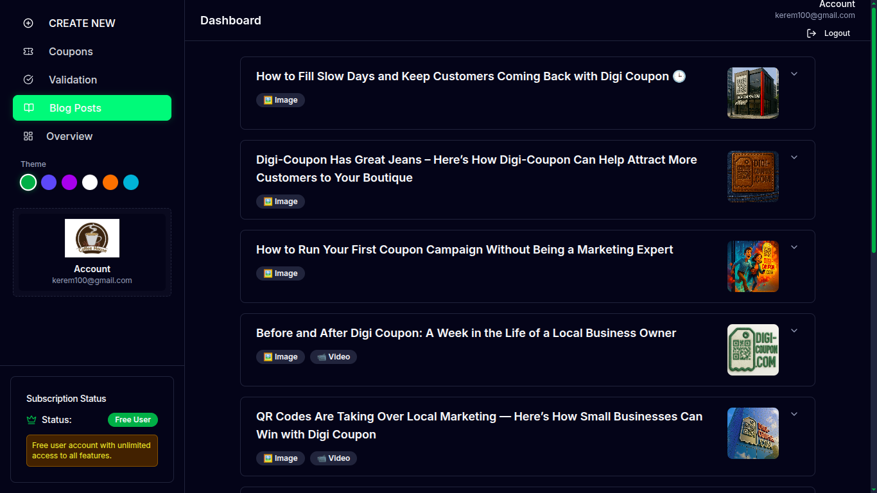877x493 pixels.
Task: Switch to the purple theme color
Action: click(x=69, y=182)
